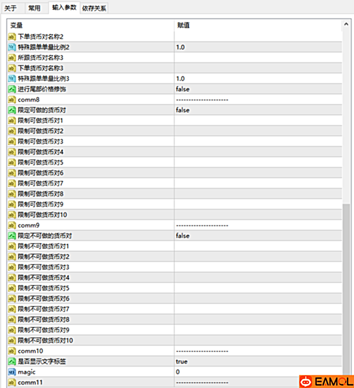Image resolution: width=354 pixels, height=388 pixels.
Task: Click the integer icon beside magic
Action: pyautogui.click(x=12, y=372)
